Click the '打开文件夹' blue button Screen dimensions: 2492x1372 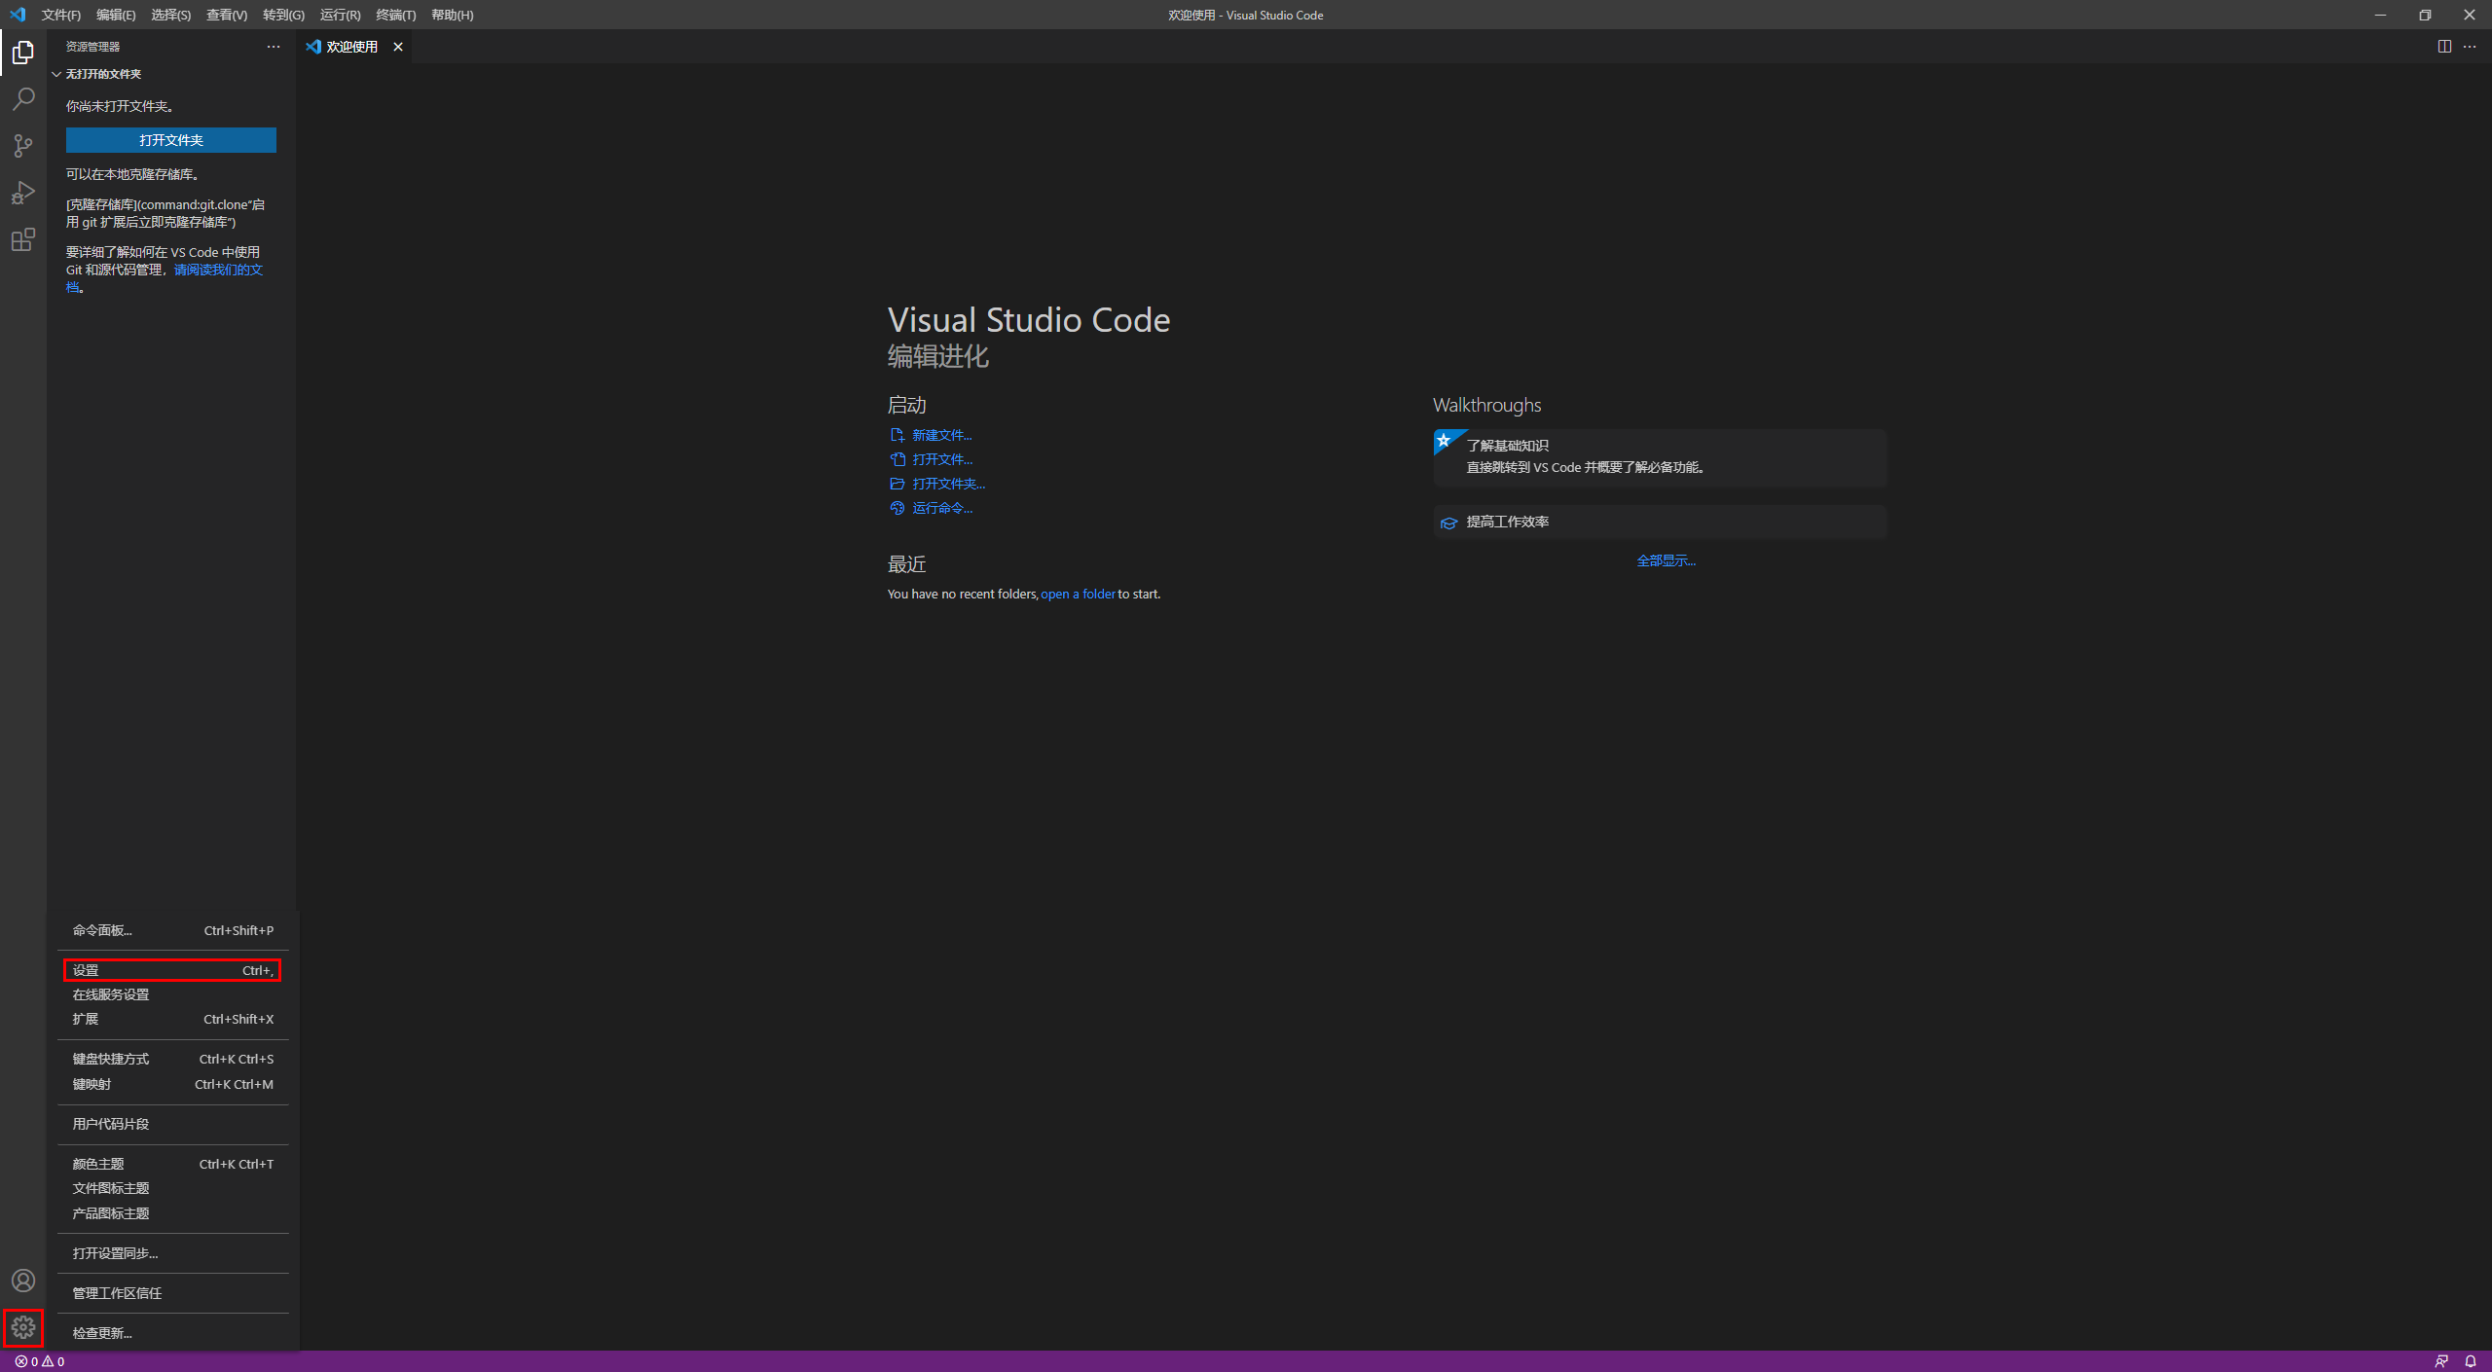point(171,140)
